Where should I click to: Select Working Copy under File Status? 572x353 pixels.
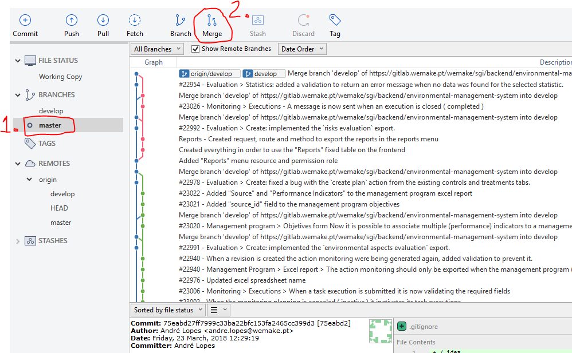point(60,77)
